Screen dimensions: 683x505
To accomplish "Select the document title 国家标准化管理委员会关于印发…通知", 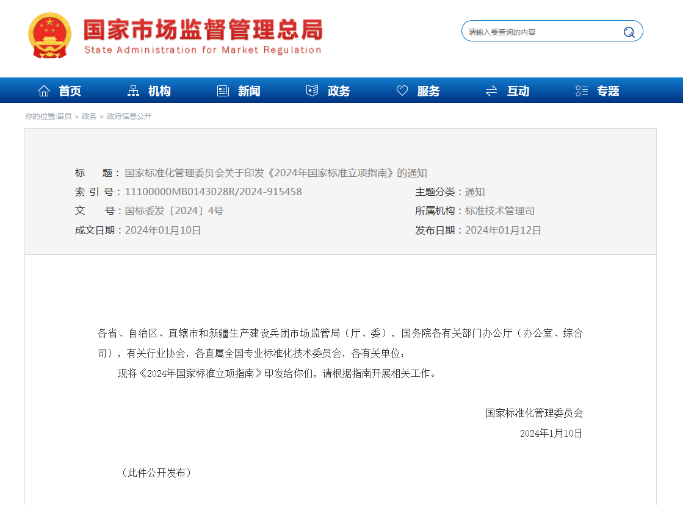I will [x=276, y=173].
